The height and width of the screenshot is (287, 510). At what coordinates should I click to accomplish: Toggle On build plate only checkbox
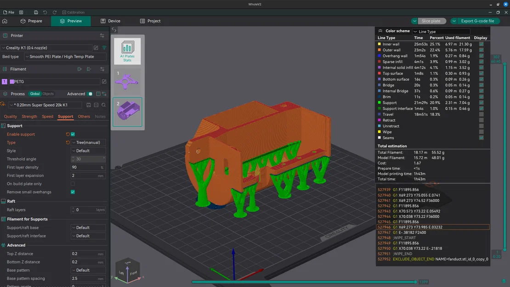73,184
